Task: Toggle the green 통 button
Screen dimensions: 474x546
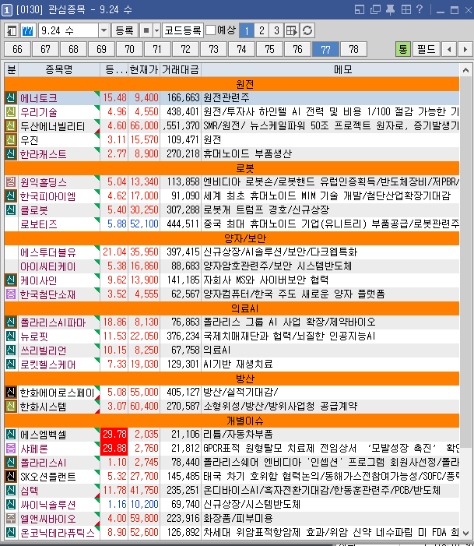Action: tap(402, 49)
